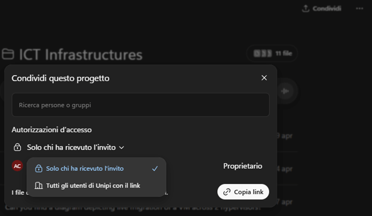
Task: Open the three-dots more options menu
Action: point(360,8)
